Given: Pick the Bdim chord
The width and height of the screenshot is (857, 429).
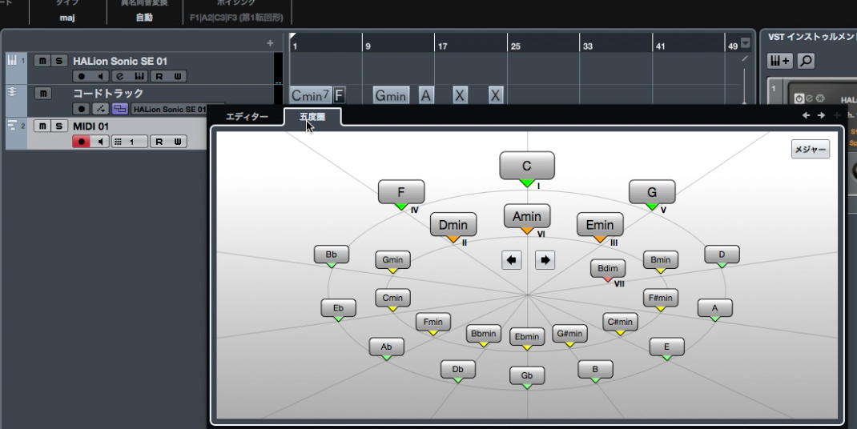Looking at the screenshot, I should click(608, 268).
